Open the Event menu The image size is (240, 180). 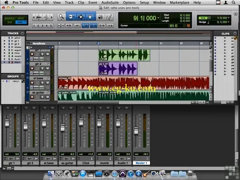pyautogui.click(x=93, y=2)
